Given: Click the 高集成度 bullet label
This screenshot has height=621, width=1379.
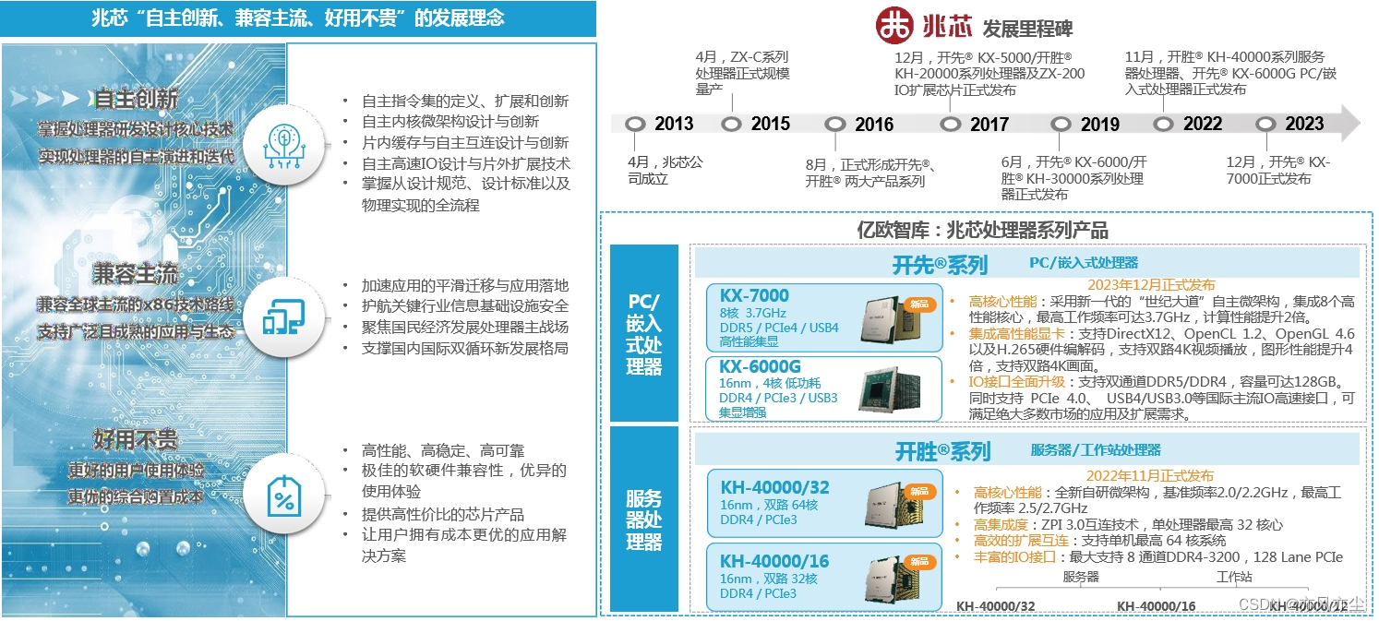Looking at the screenshot, I should [1001, 525].
